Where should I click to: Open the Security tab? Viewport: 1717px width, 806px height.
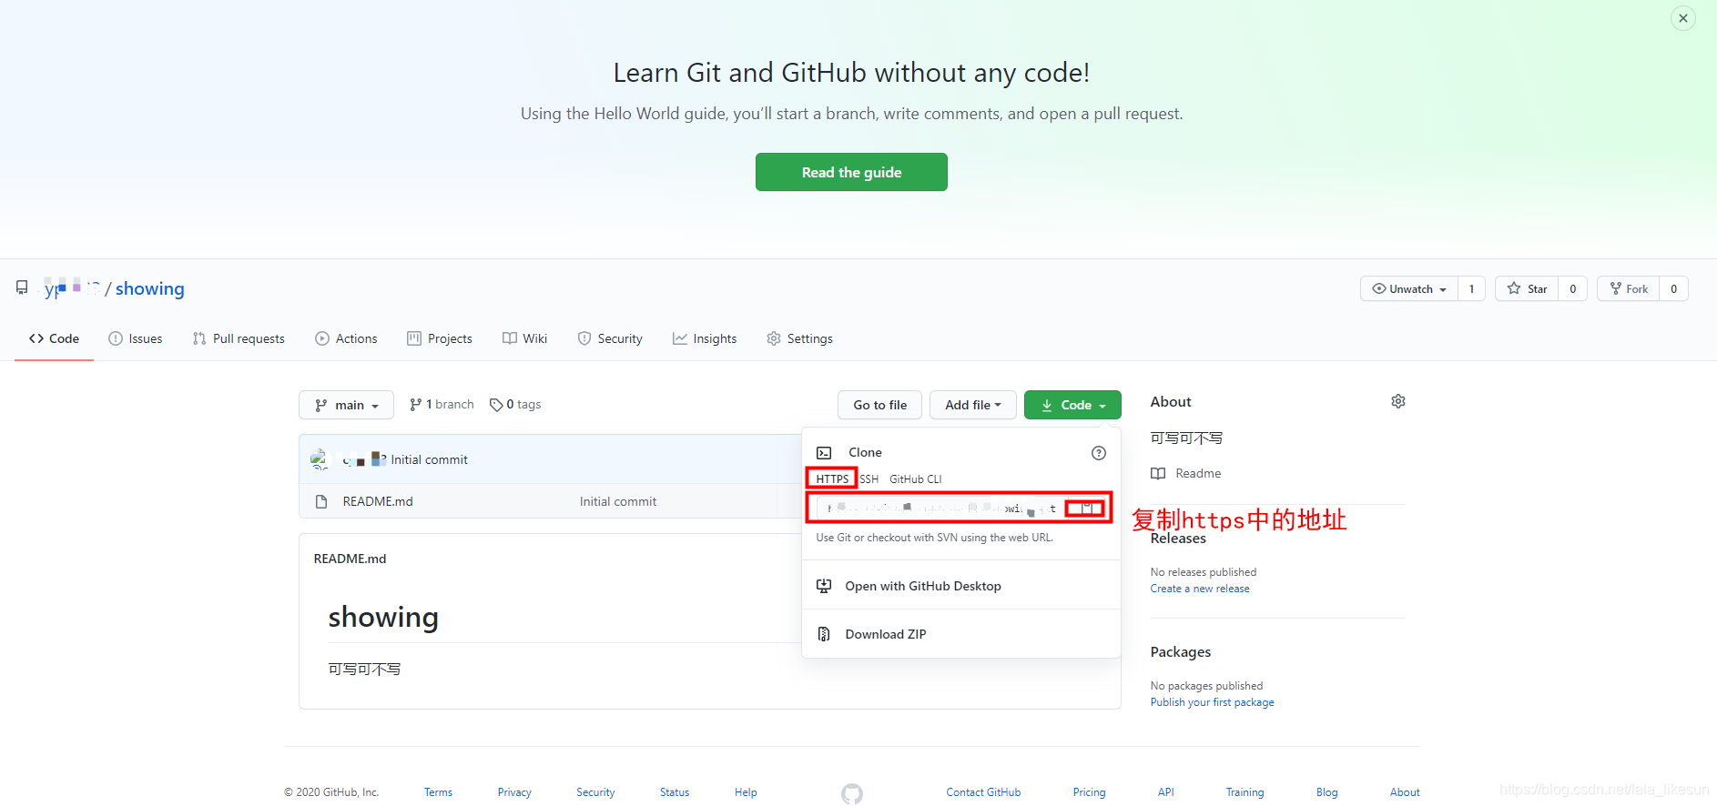point(610,338)
